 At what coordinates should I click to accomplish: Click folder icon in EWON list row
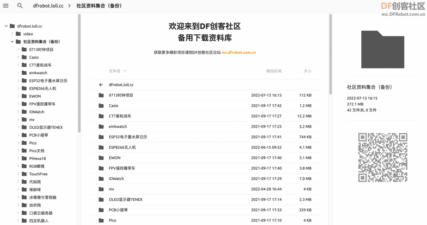point(101,157)
